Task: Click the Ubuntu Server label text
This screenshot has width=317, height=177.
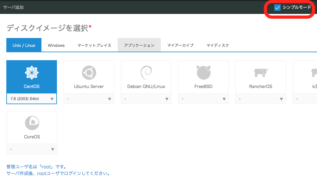Action: point(89,86)
